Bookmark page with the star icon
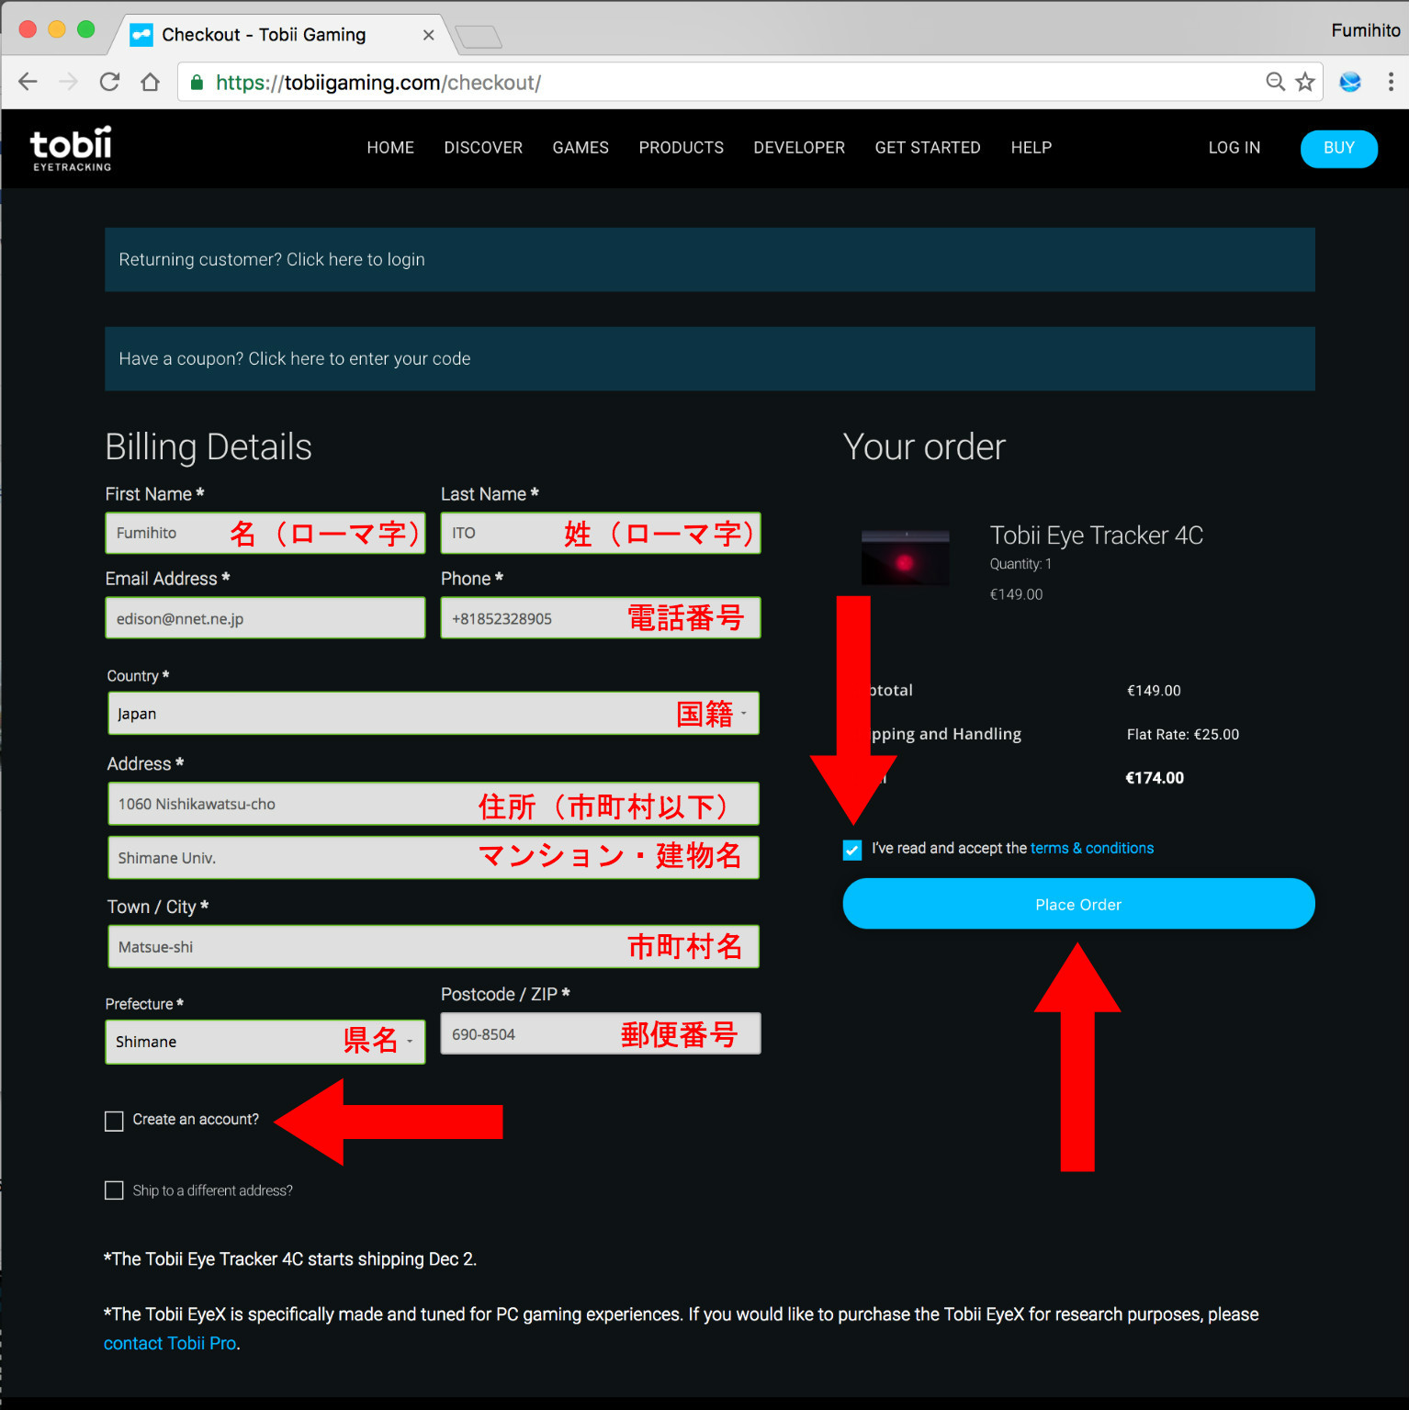1409x1410 pixels. click(1305, 82)
